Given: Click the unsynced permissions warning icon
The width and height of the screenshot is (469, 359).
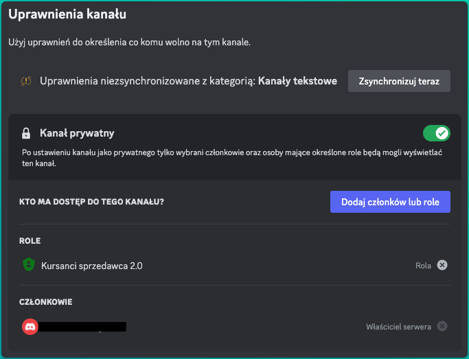Looking at the screenshot, I should pos(26,81).
